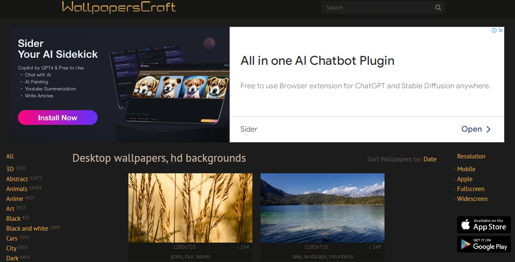The image size is (515, 262).
Task: Click Open on the Sider ad
Action: pos(476,129)
